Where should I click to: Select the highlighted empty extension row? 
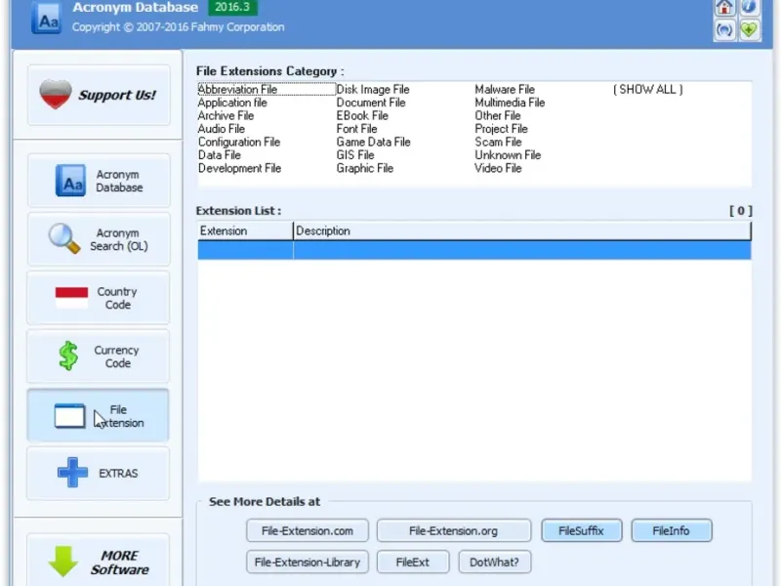(474, 250)
